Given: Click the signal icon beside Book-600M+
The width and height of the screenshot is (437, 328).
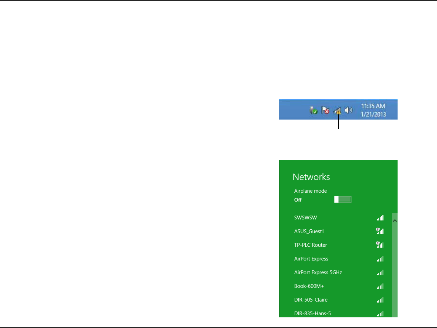Looking at the screenshot, I should coord(380,286).
